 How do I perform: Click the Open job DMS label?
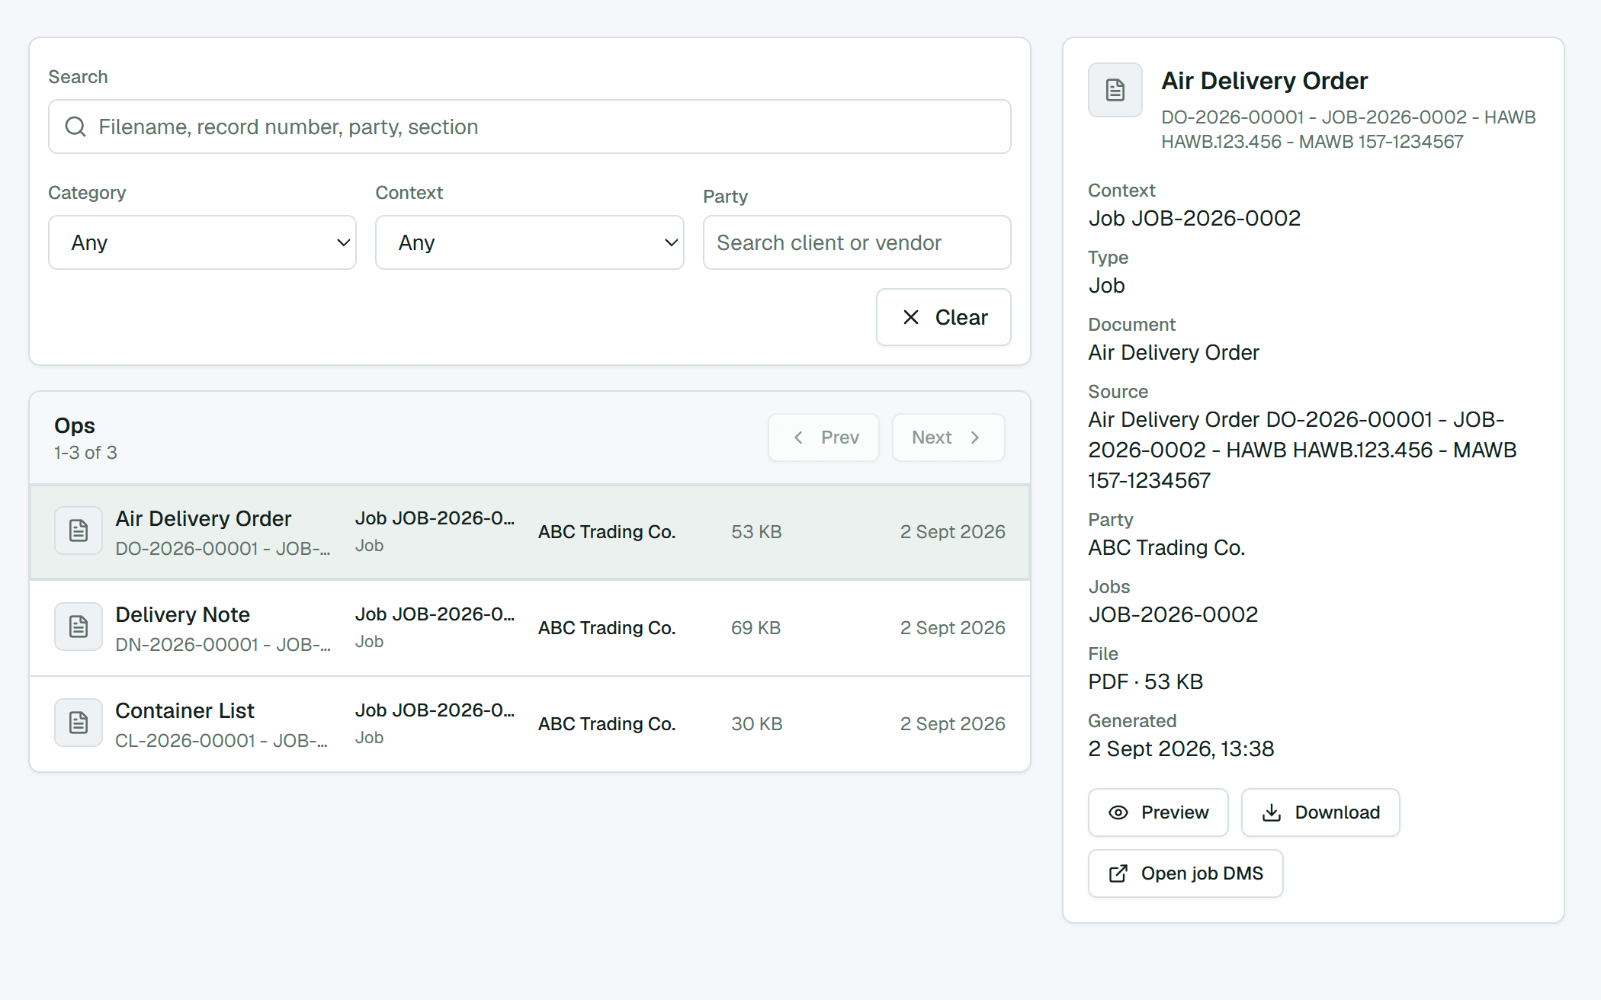coord(1202,873)
